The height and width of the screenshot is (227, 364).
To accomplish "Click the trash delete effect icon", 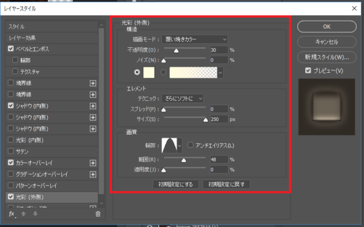I will point(98,214).
